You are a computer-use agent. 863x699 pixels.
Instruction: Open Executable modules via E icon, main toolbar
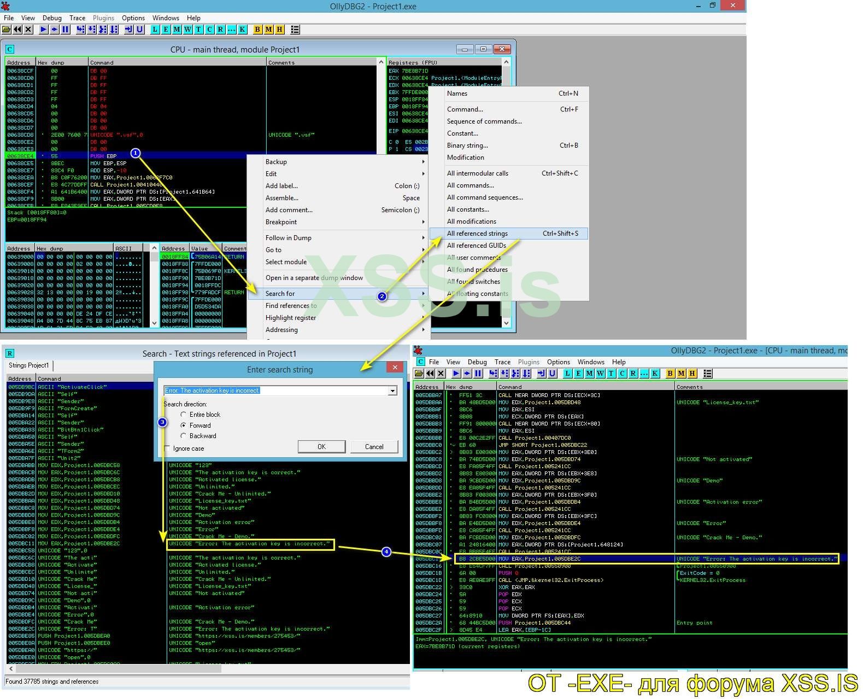tap(166, 30)
